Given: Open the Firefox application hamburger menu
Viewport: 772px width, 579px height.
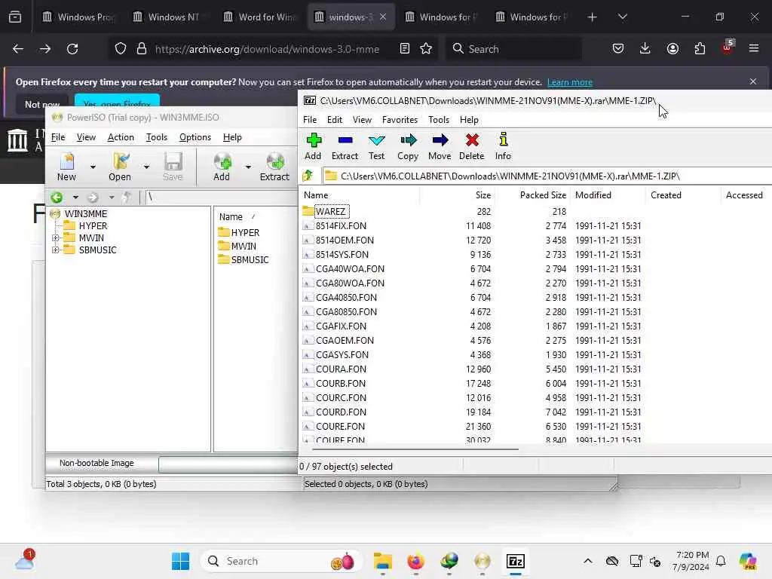Looking at the screenshot, I should [x=754, y=48].
